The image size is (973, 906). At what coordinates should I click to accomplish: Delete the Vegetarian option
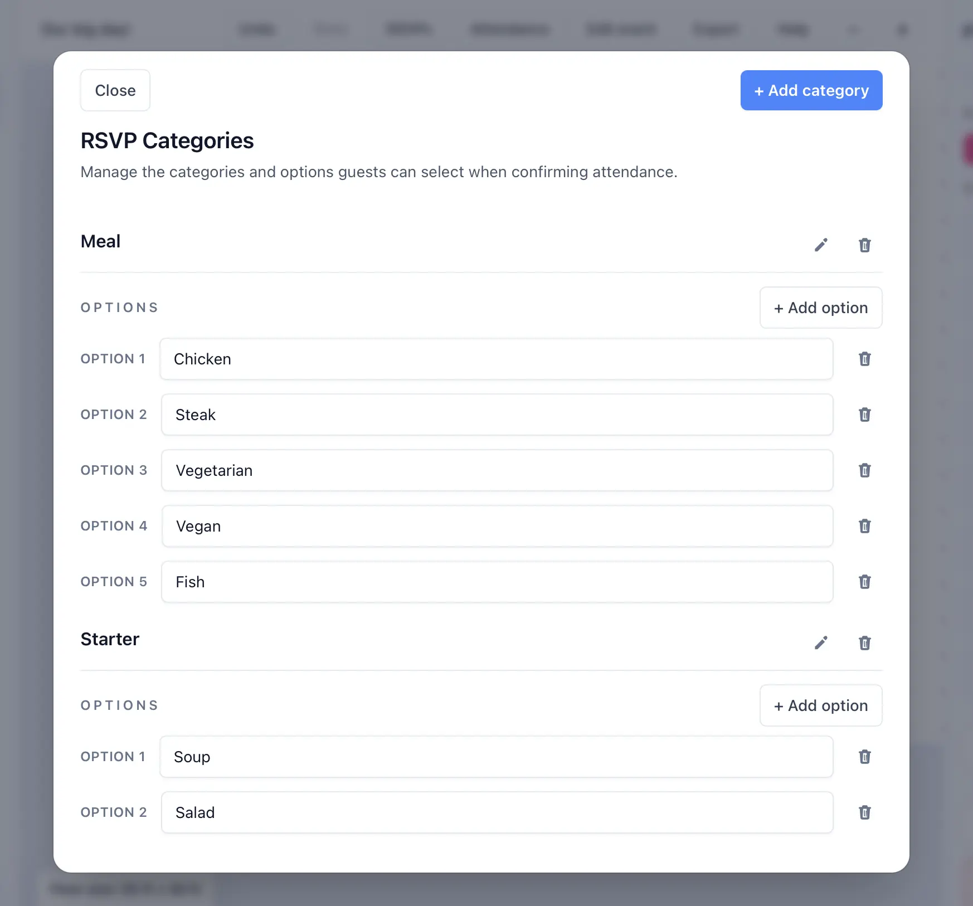coord(864,471)
